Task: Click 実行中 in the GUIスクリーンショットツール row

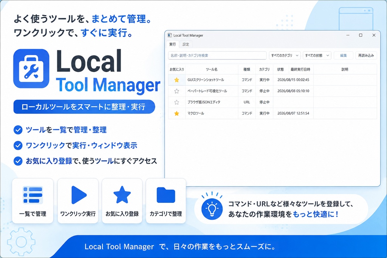Action: (x=264, y=80)
